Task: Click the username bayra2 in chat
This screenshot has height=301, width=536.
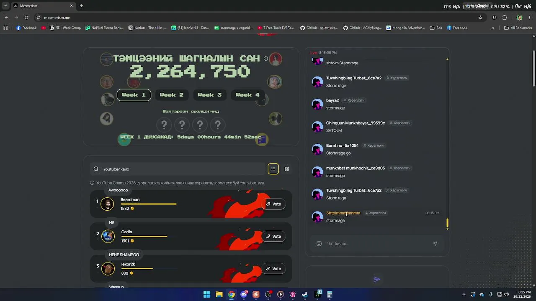Action: [x=332, y=100]
